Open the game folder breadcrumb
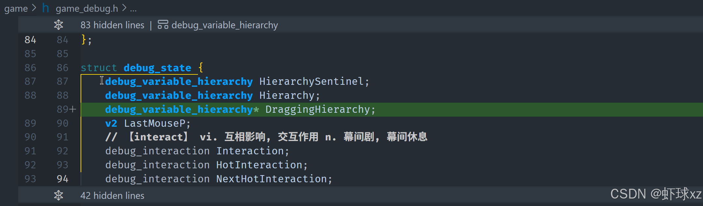Viewport: 703px width, 206px height. tap(16, 8)
